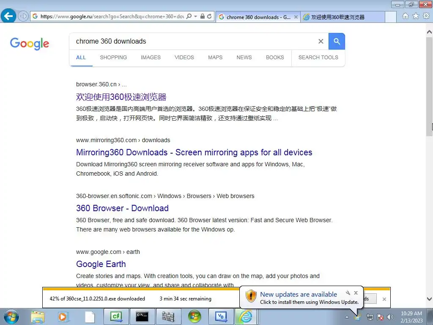Open the Tools gear menu
This screenshot has height=325, width=433.
[426, 16]
